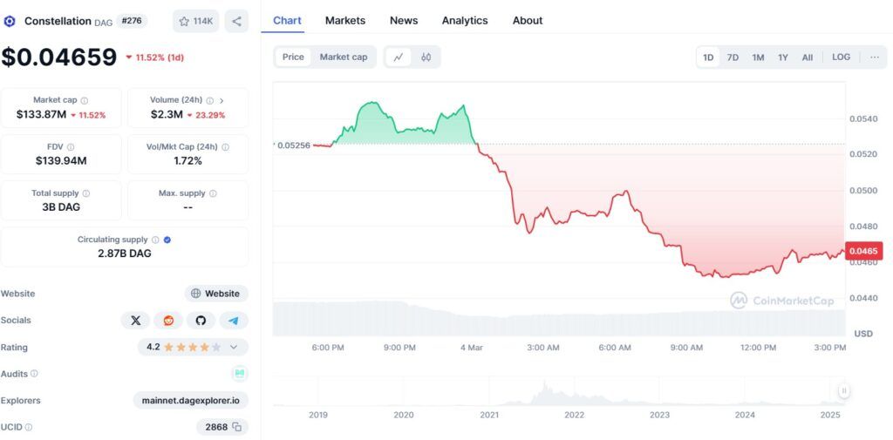Open the Analytics tab
893x440 pixels.
pos(465,21)
